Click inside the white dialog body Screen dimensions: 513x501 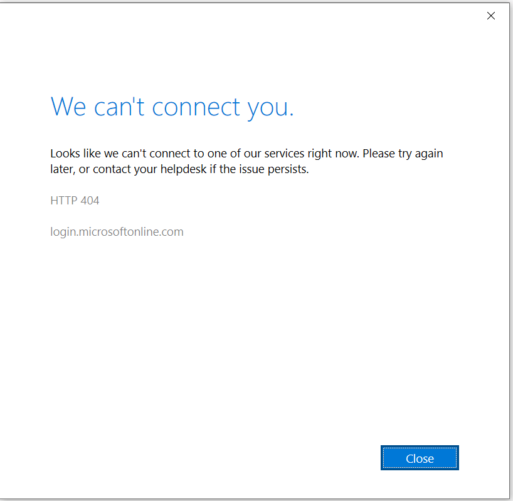tap(251, 314)
